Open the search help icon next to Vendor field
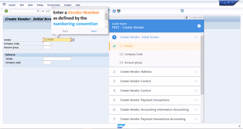The image size is (243, 129). point(73,40)
